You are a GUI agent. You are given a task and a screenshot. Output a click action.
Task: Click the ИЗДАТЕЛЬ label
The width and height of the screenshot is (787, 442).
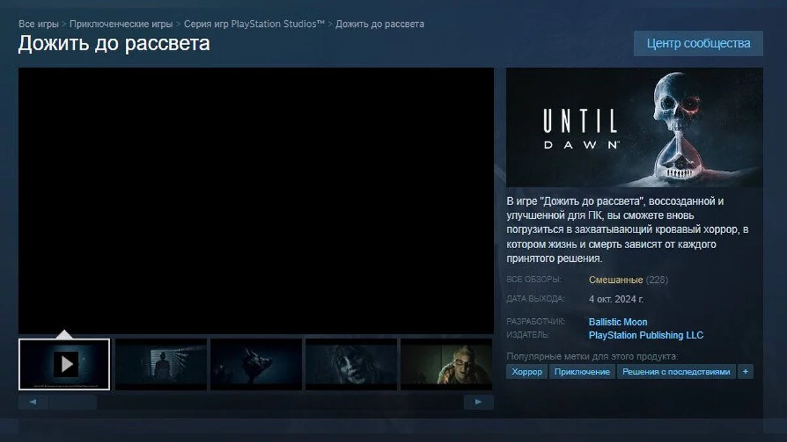528,335
